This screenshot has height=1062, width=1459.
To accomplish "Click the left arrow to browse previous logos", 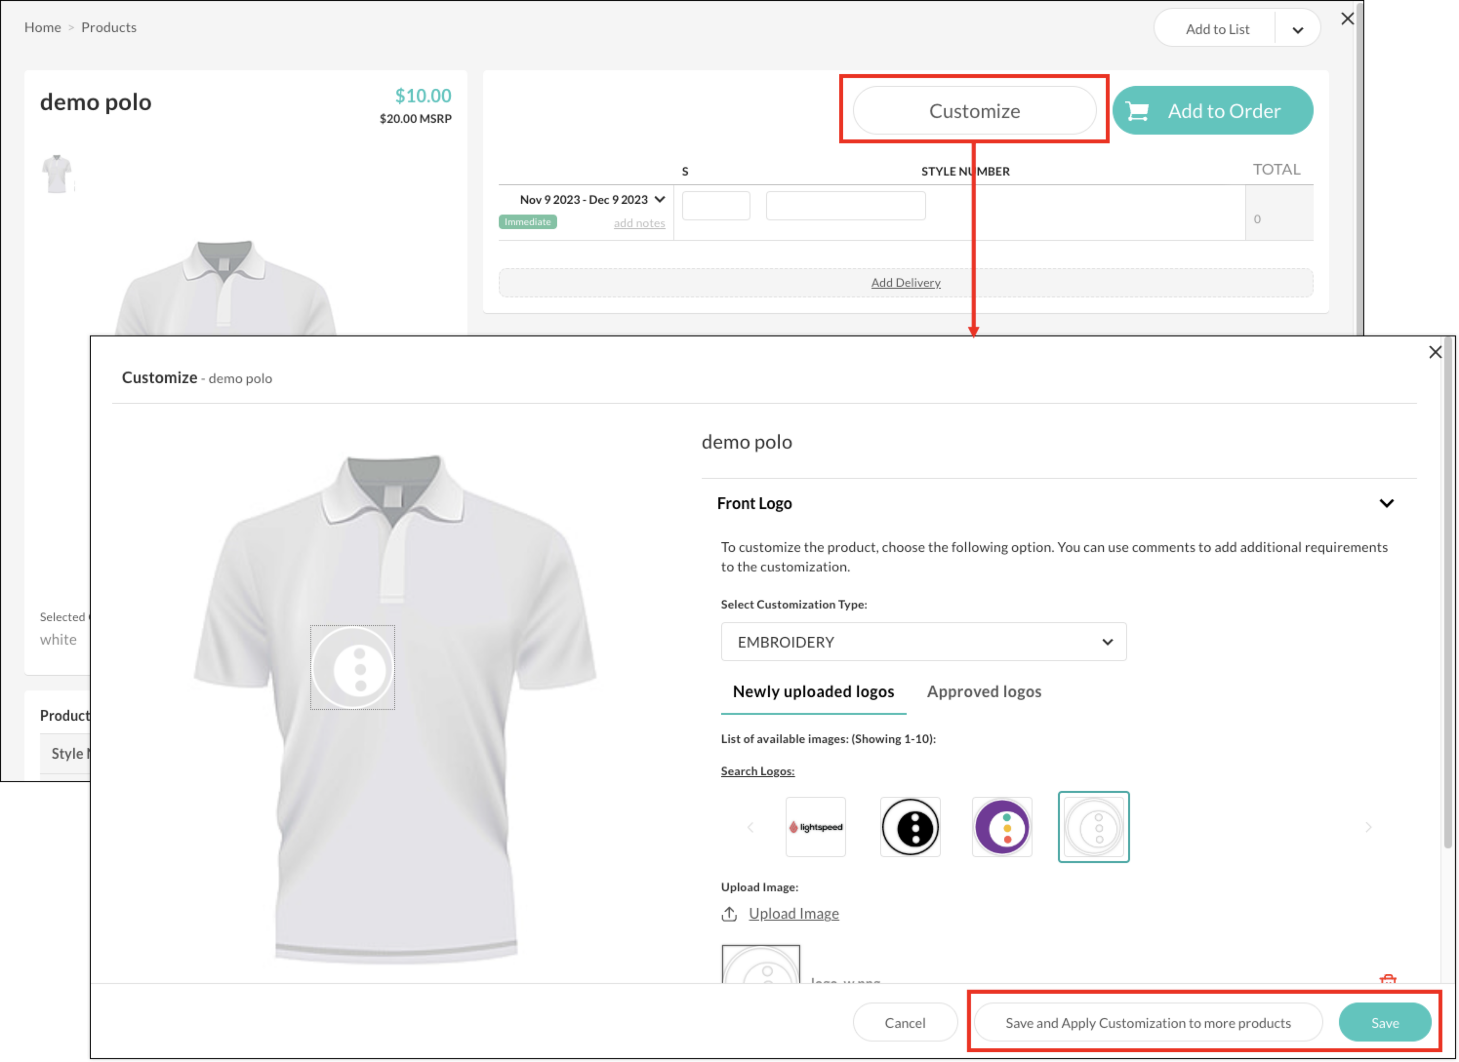I will click(751, 827).
